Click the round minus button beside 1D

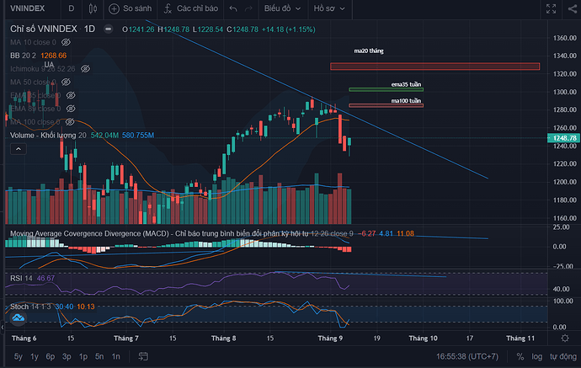[108, 29]
